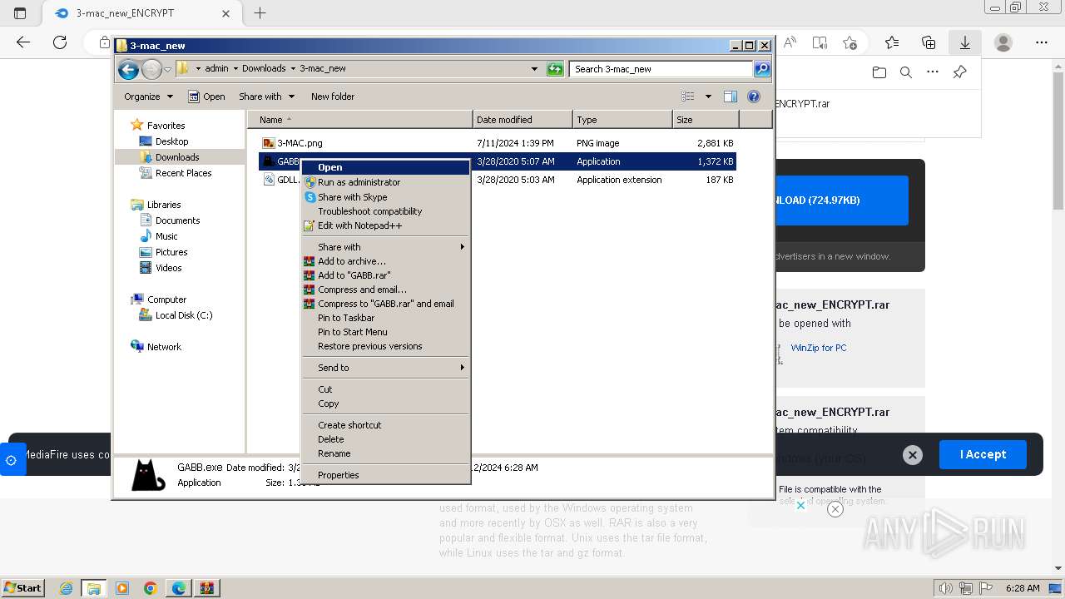Select Pin to Taskbar
Viewport: 1065px width, 599px height.
pyautogui.click(x=386, y=318)
